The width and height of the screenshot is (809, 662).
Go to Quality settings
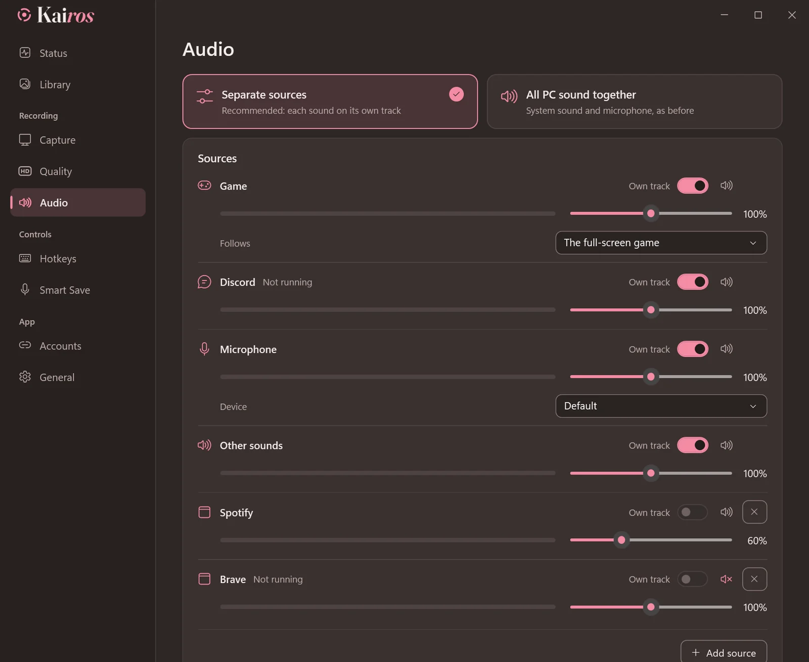point(78,171)
